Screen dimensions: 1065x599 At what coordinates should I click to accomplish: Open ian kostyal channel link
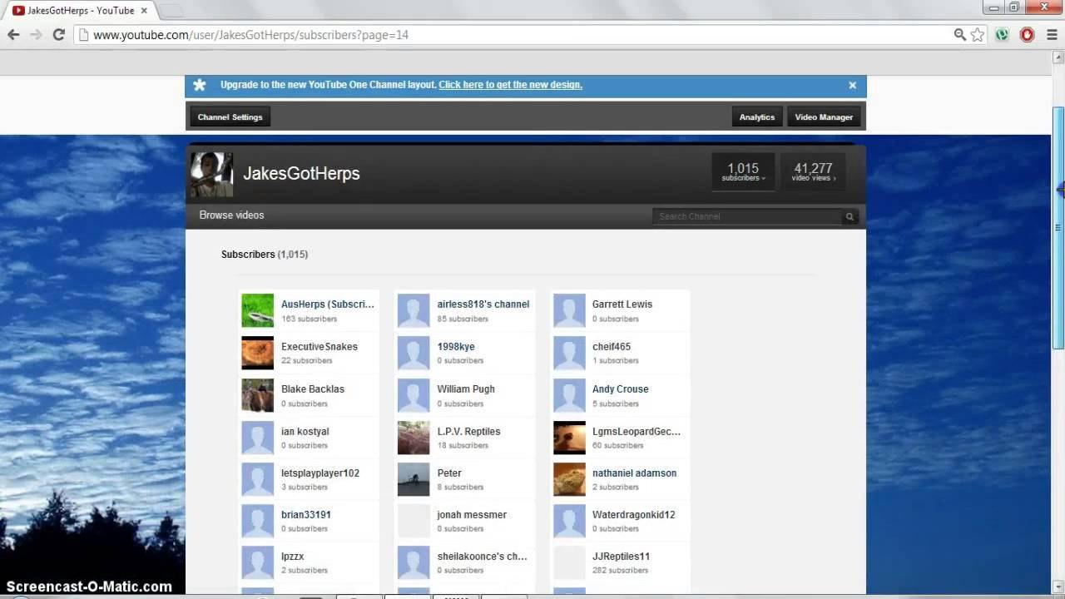[305, 432]
